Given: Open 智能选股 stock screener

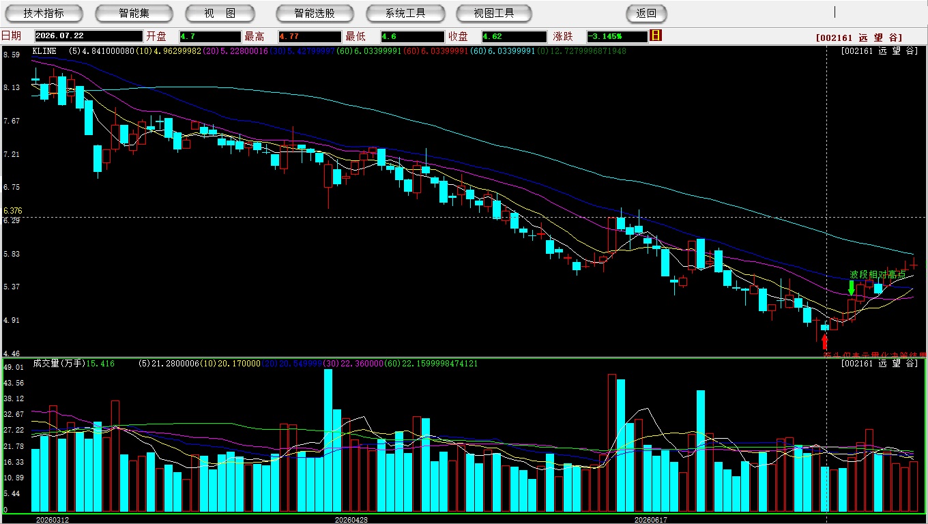Looking at the screenshot, I should click(315, 13).
